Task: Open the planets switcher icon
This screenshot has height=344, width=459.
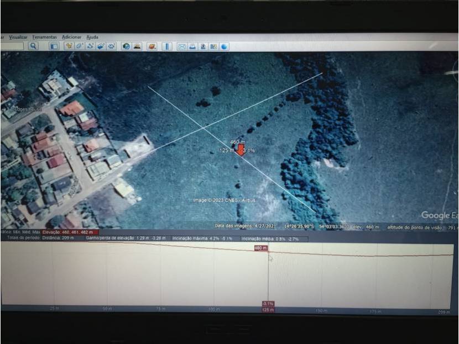Action: 152,46
